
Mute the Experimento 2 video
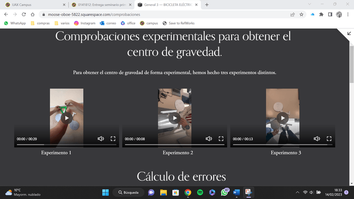tap(209, 139)
